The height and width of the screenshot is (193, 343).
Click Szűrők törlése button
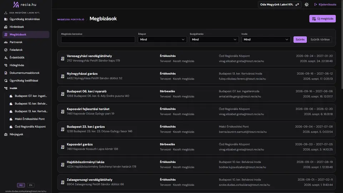(x=320, y=40)
